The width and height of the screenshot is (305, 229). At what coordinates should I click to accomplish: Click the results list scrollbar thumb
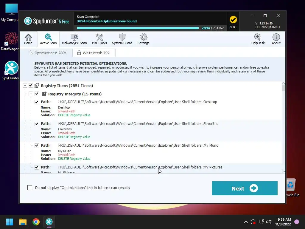[x=284, y=88]
